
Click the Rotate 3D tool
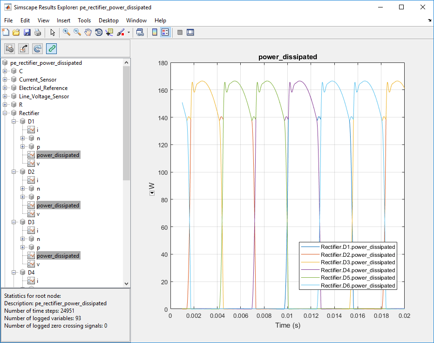coord(99,32)
